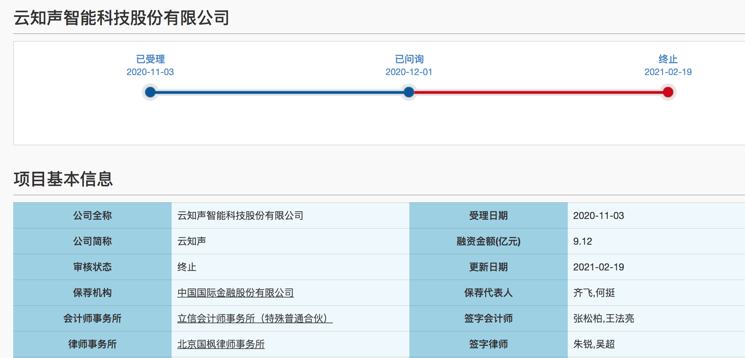Click the blue 已受理 timeline dot
This screenshot has height=358, width=745.
click(x=150, y=92)
